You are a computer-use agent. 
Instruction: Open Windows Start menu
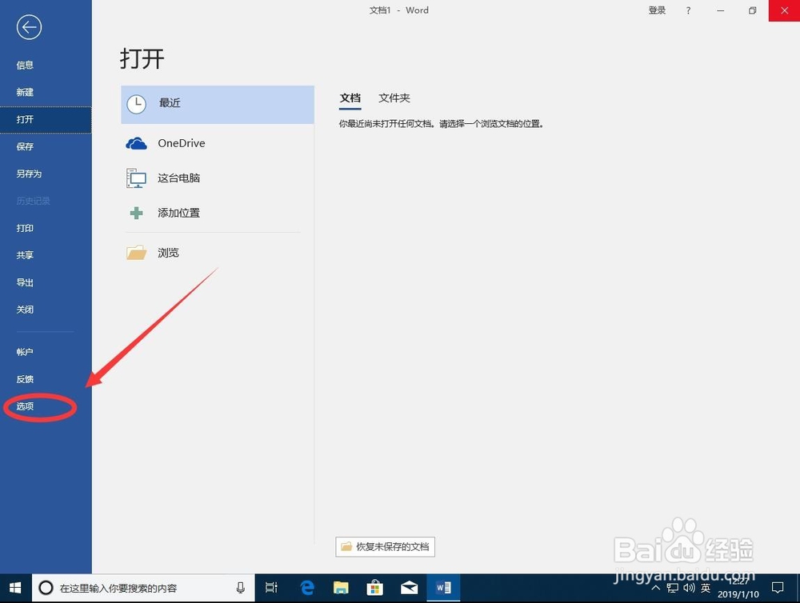(x=15, y=589)
